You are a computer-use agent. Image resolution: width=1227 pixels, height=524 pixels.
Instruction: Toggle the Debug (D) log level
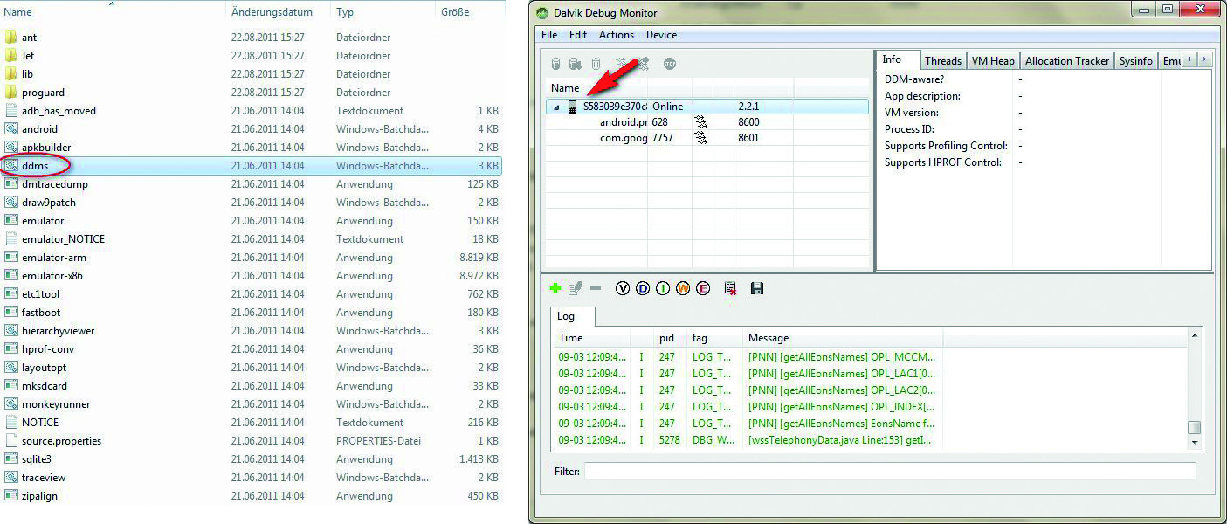643,288
